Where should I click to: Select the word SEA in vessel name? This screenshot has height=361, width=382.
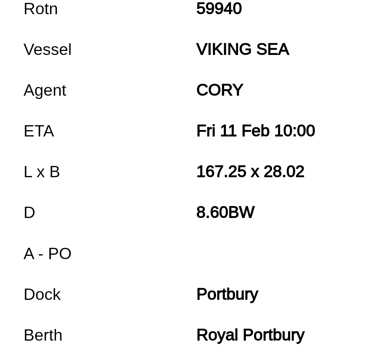point(272,49)
